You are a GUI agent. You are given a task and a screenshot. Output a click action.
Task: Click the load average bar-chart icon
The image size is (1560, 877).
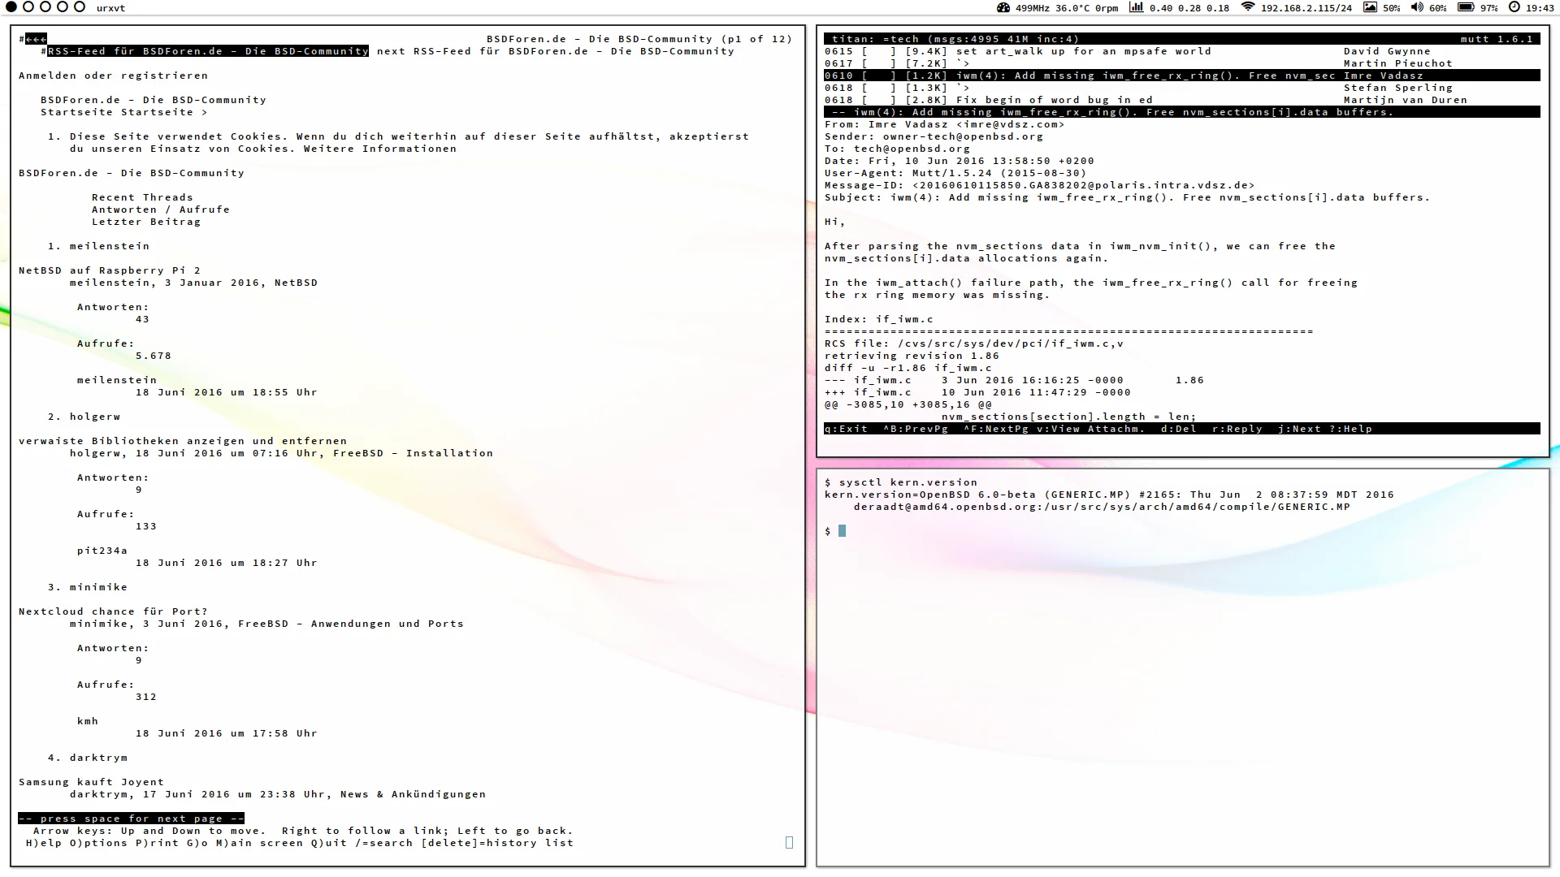click(1137, 7)
